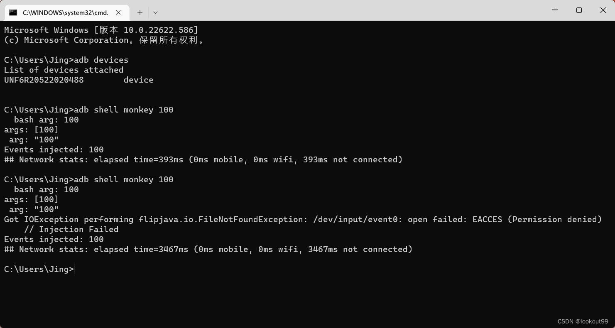Viewport: 615px width, 328px height.
Task: Click the minimize icon in the title bar
Action: pyautogui.click(x=555, y=10)
